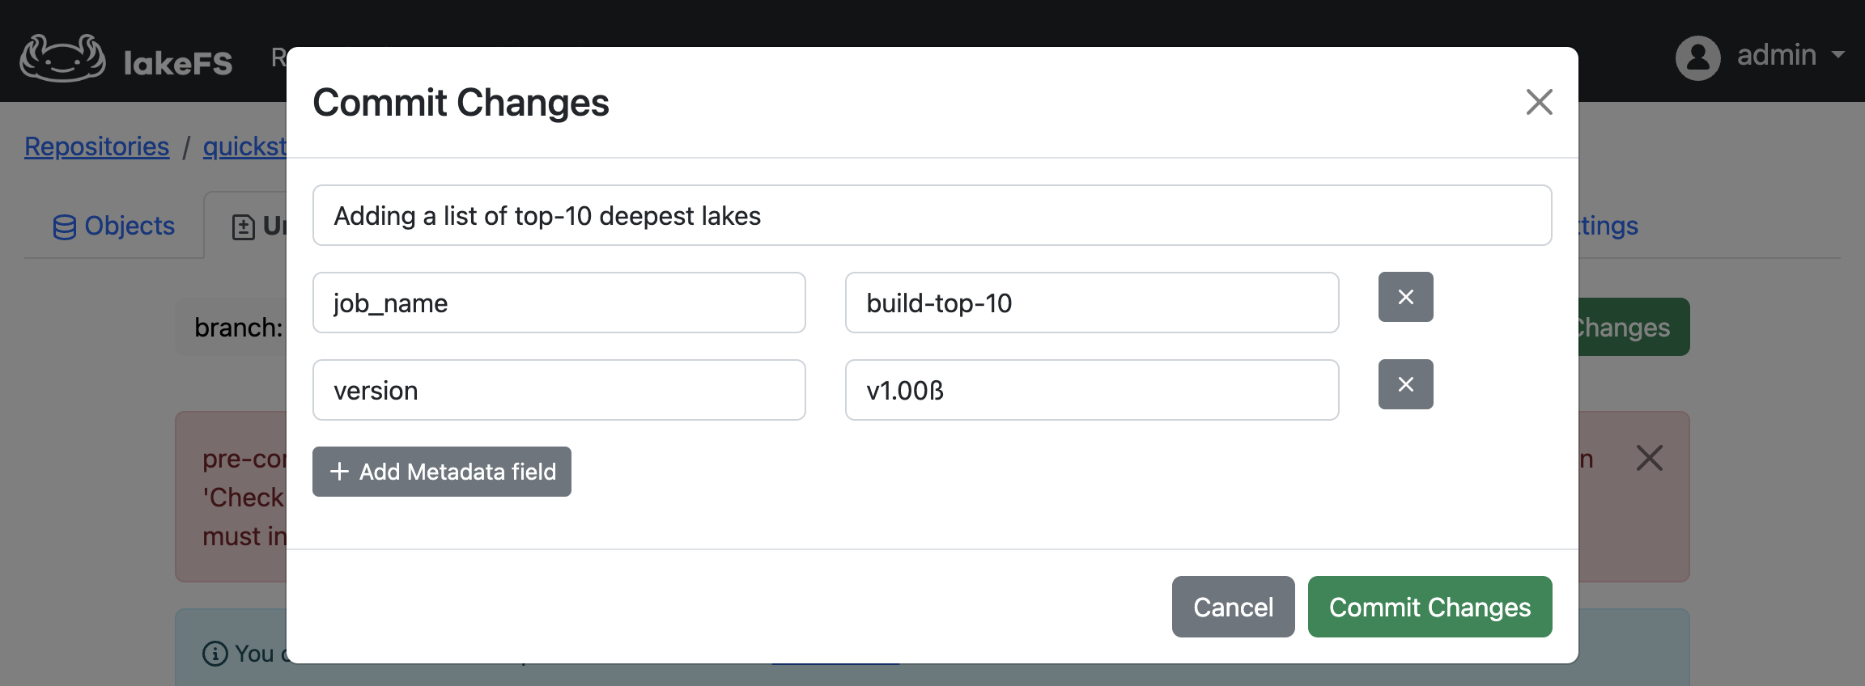Close the Commit Changes dialog
The height and width of the screenshot is (686, 1865).
[1539, 103]
